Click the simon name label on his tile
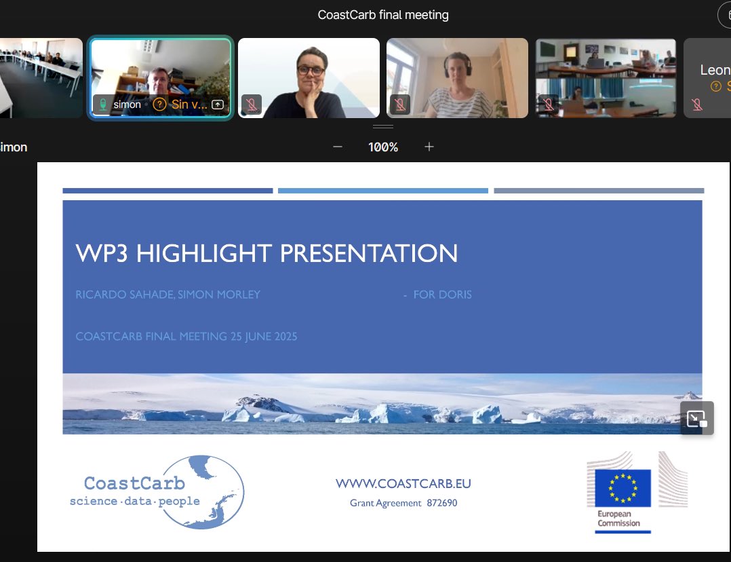Image resolution: width=731 pixels, height=562 pixels. pyautogui.click(x=127, y=105)
